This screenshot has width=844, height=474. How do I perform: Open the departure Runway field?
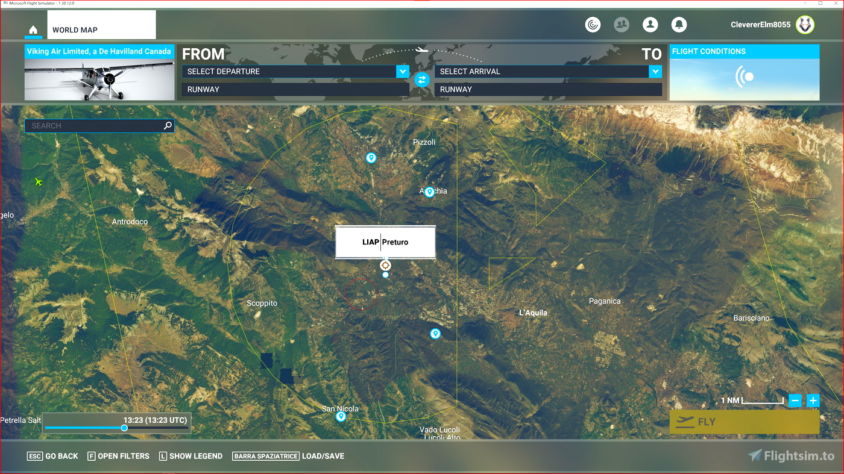(295, 90)
